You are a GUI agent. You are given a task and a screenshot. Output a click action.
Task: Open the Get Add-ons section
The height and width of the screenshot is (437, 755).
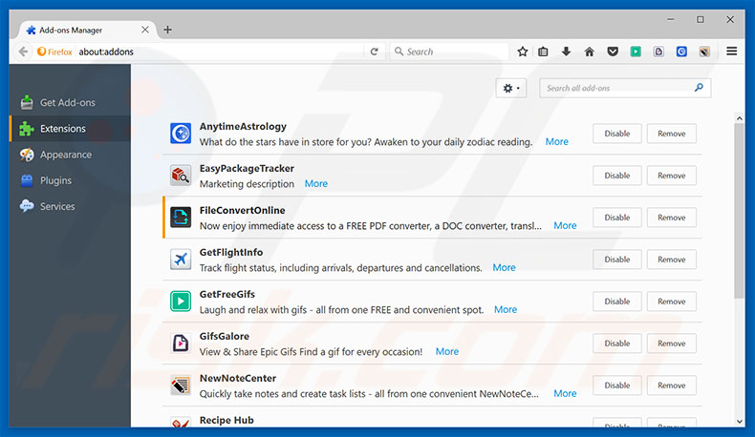70,102
